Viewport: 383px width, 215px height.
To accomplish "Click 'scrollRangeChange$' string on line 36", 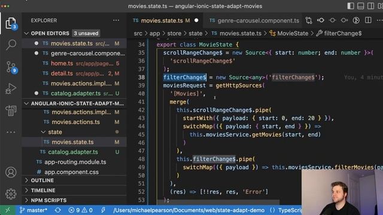I will click(202, 61).
